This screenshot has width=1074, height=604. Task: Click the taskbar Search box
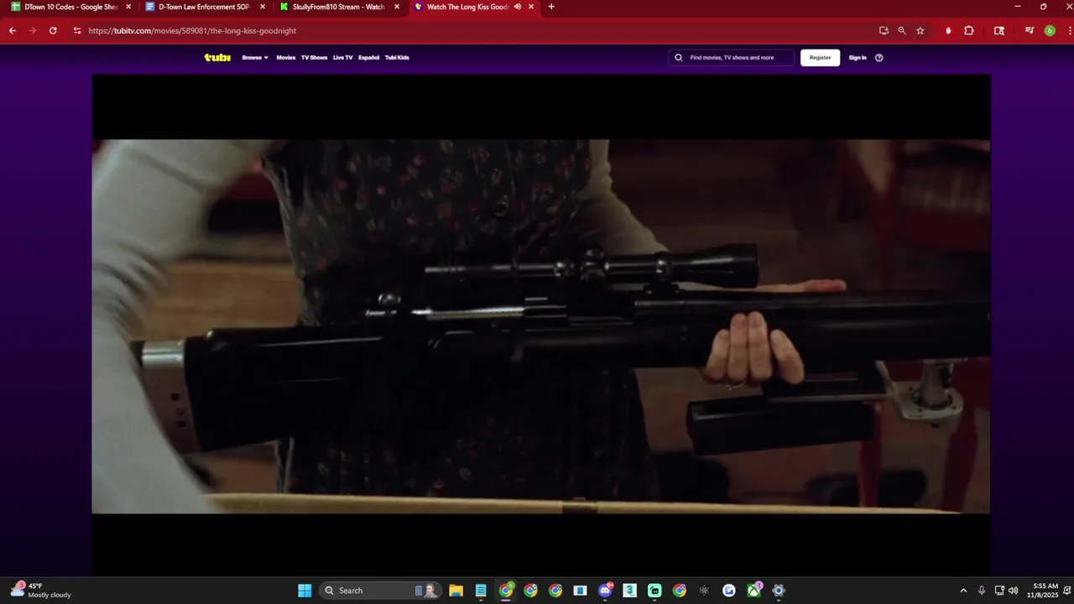pos(379,591)
